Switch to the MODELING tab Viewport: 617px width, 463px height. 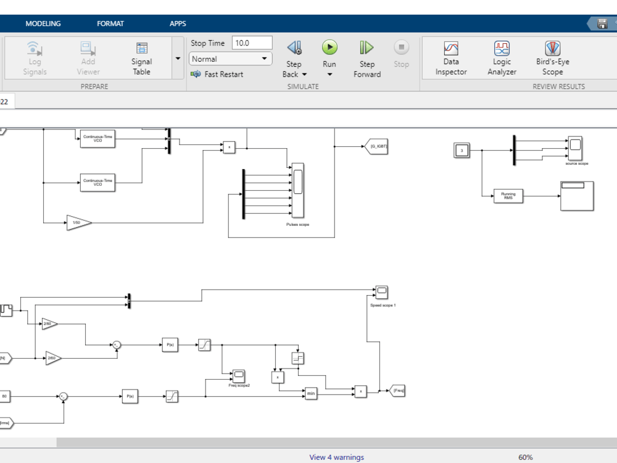click(x=43, y=23)
